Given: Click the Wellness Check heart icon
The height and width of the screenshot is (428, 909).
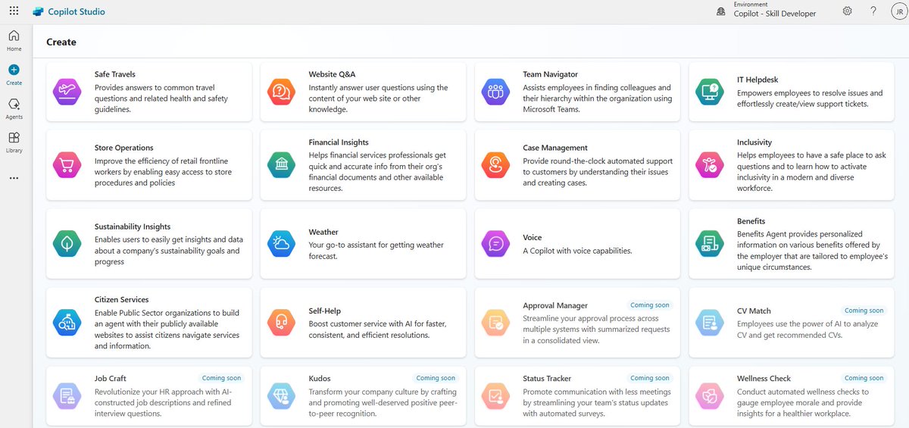Looking at the screenshot, I should 710,395.
